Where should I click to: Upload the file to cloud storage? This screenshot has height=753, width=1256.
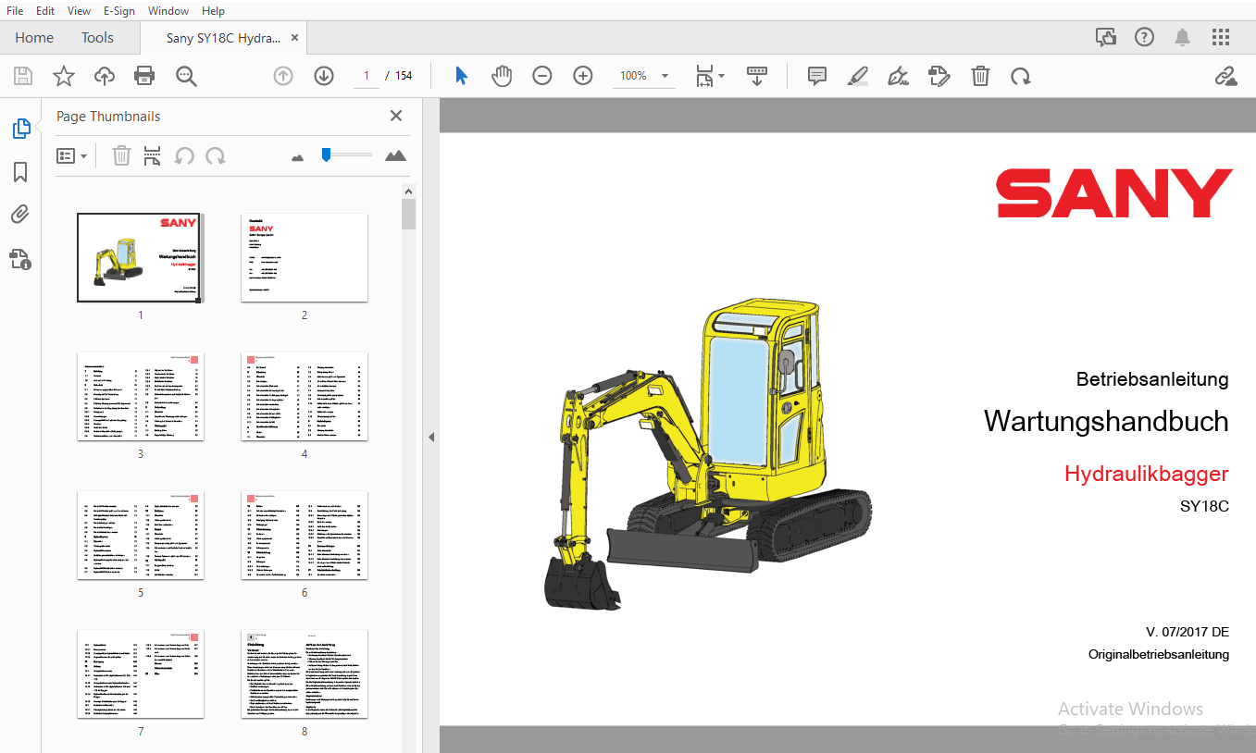pyautogui.click(x=105, y=76)
